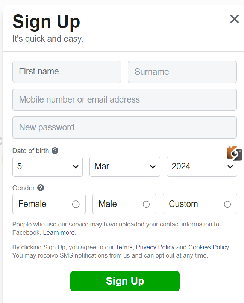Click the Gender help question mark icon
The image size is (244, 303).
(x=41, y=188)
